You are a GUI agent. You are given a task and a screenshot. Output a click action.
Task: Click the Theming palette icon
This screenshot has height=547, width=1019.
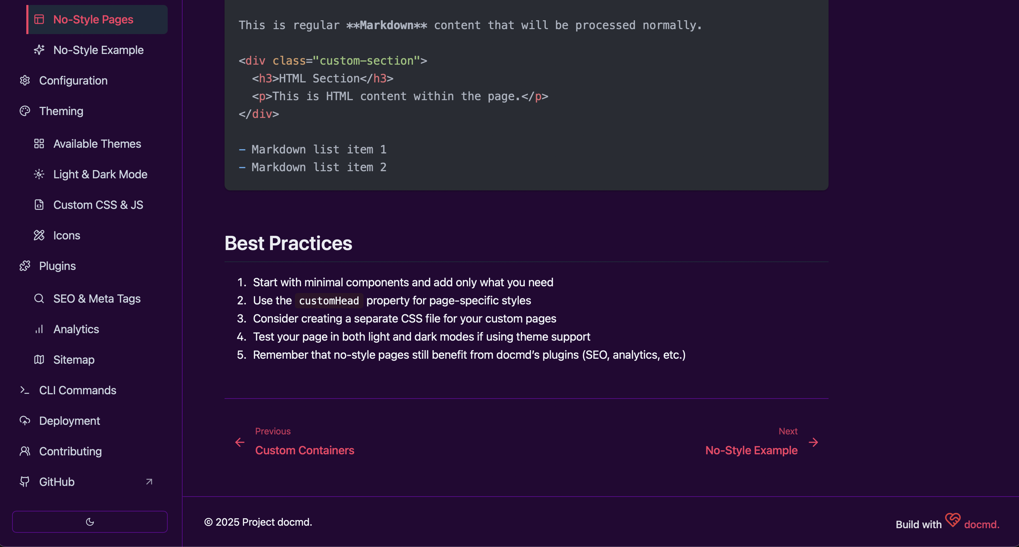(x=25, y=111)
